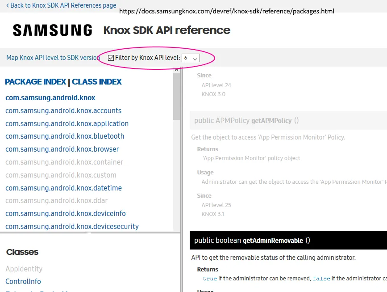Click the Knox SDK API reference title
The height and width of the screenshot is (292, 387).
point(167,30)
